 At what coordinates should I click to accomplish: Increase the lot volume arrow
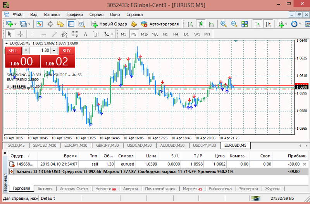coord(54,51)
